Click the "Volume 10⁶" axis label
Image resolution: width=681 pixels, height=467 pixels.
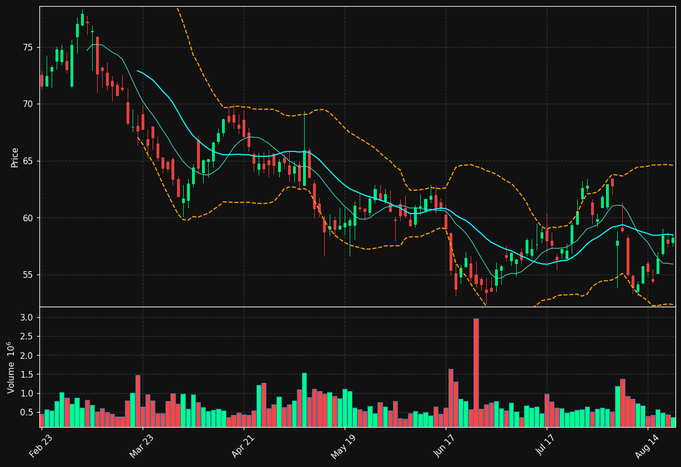tap(12, 367)
